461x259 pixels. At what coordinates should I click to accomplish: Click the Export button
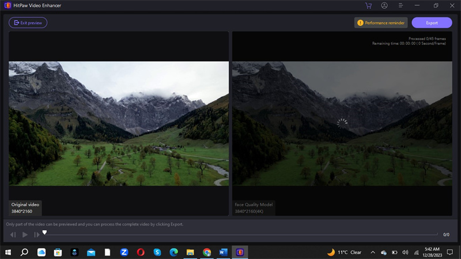[x=432, y=23]
